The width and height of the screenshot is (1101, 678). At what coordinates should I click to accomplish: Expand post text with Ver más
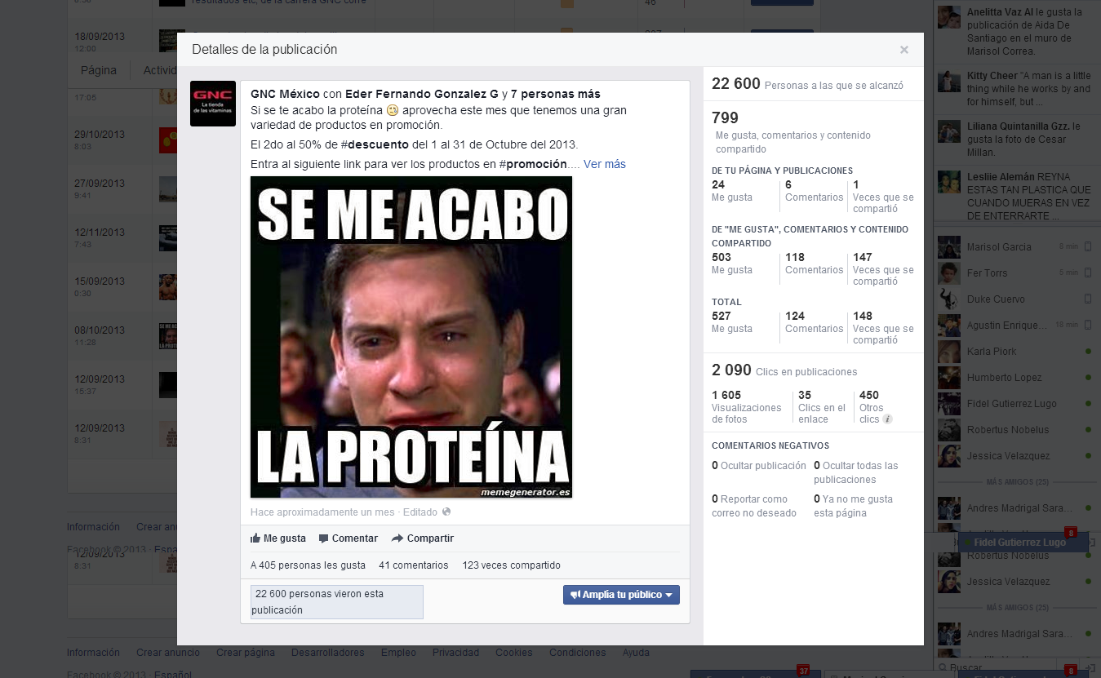coord(604,164)
